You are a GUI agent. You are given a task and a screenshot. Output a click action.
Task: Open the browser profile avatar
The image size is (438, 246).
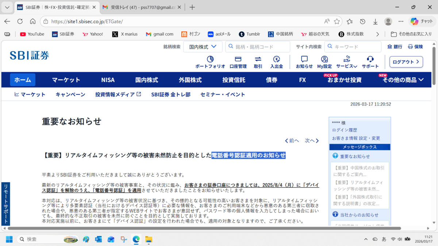(x=388, y=22)
